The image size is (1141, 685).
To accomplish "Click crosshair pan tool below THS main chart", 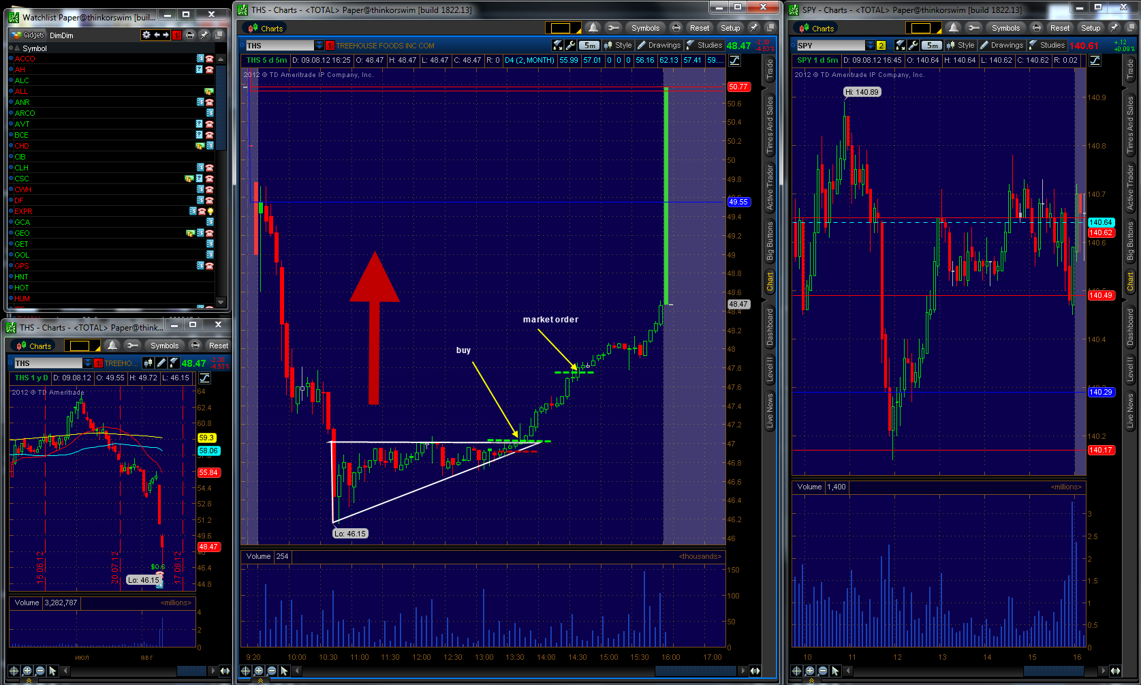I will coord(246,671).
